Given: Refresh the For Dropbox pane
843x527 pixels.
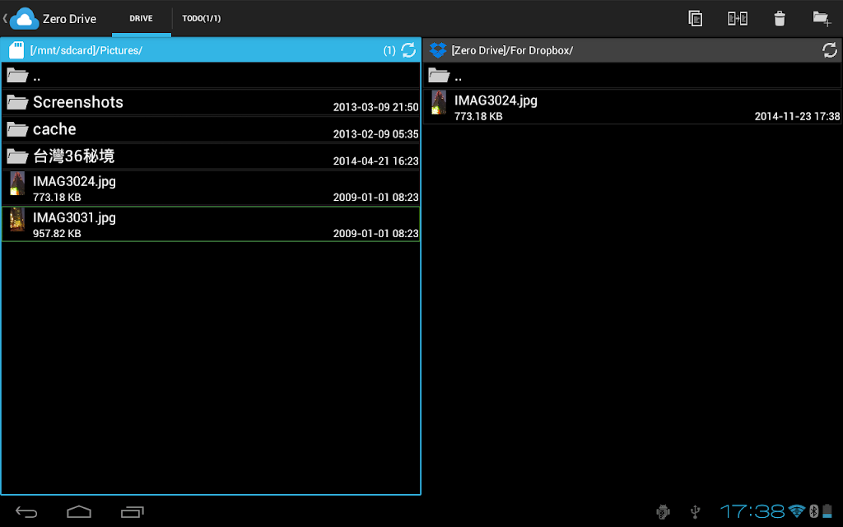Looking at the screenshot, I should [x=830, y=50].
